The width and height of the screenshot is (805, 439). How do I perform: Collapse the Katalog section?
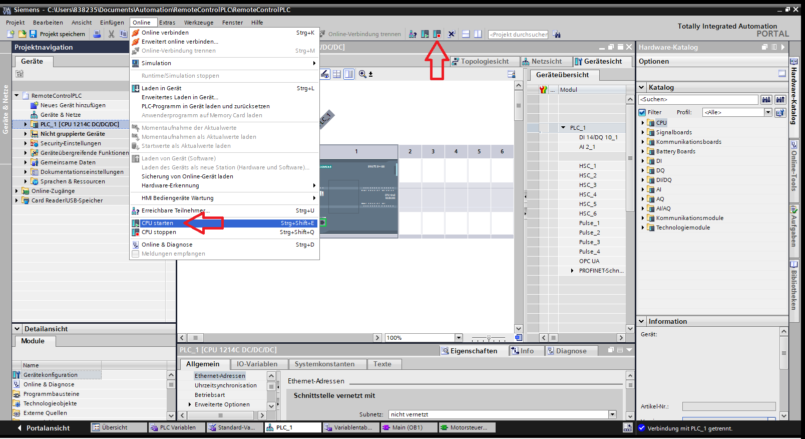[x=642, y=87]
